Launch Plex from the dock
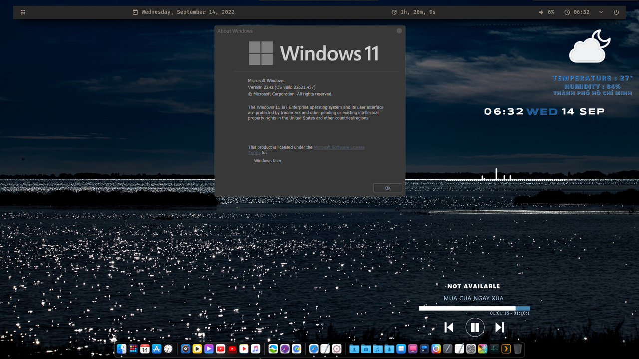 pyautogui.click(x=506, y=349)
